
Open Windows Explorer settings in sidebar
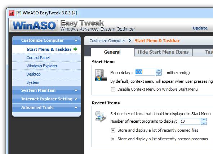[x=46, y=66]
